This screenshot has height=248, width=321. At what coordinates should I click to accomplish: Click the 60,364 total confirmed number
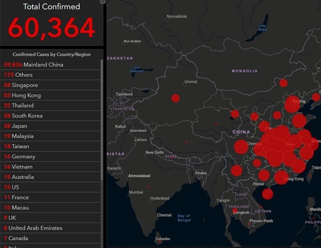pos(51,28)
